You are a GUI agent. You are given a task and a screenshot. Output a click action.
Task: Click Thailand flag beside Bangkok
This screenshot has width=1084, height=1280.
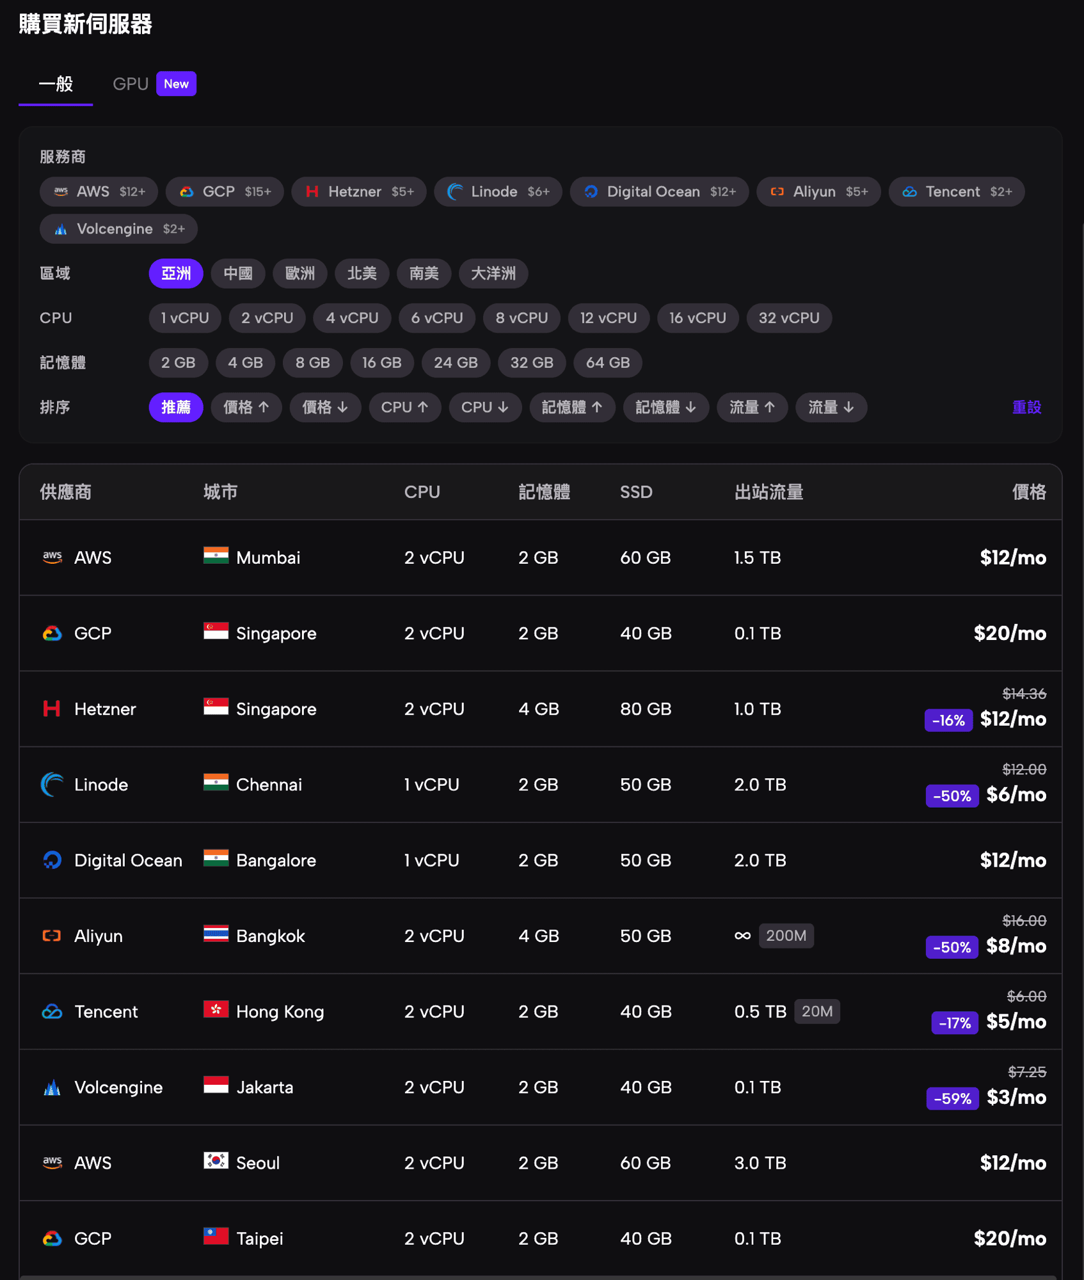[x=216, y=934]
